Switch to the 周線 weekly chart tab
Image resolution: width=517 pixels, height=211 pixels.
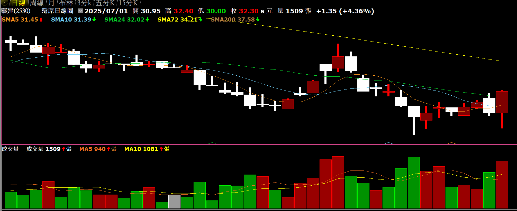(x=37, y=3)
